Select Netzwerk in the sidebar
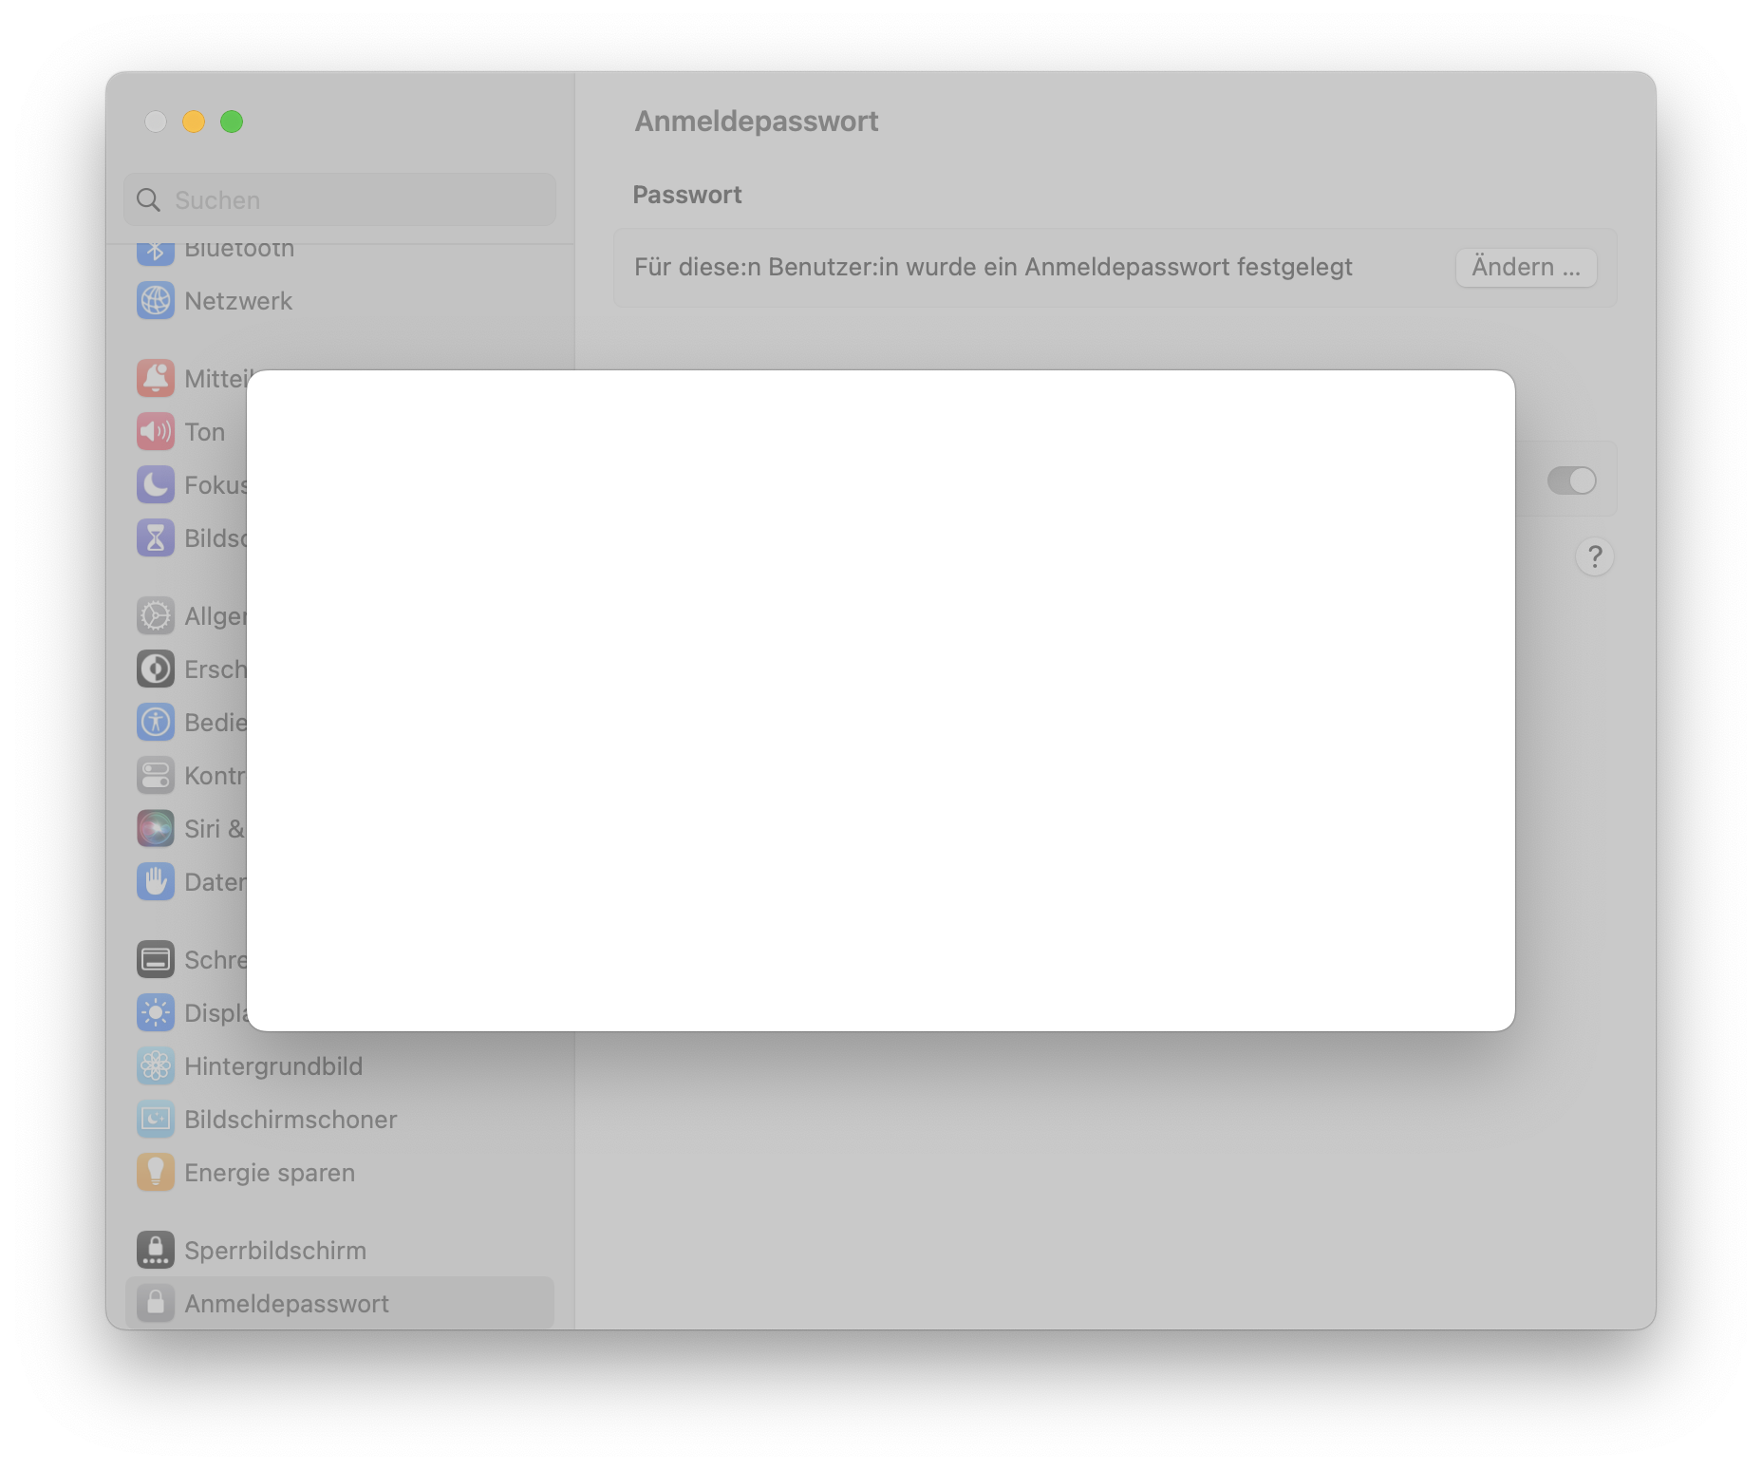1762x1470 pixels. click(x=340, y=301)
